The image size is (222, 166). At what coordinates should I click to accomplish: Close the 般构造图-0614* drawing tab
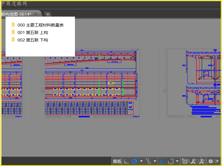click(36, 14)
